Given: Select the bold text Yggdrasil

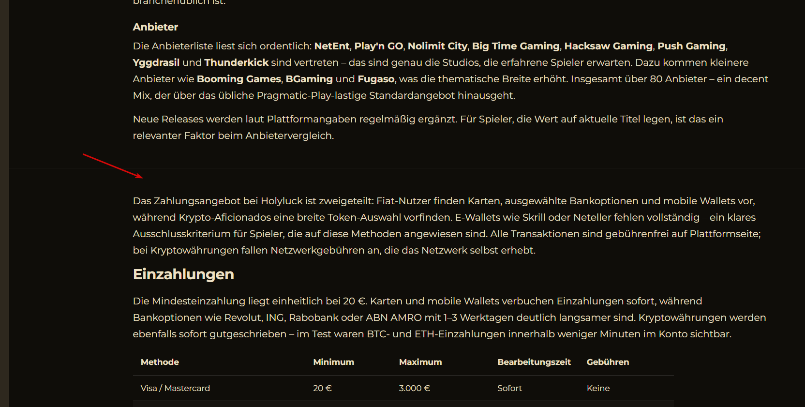Looking at the screenshot, I should click(156, 62).
